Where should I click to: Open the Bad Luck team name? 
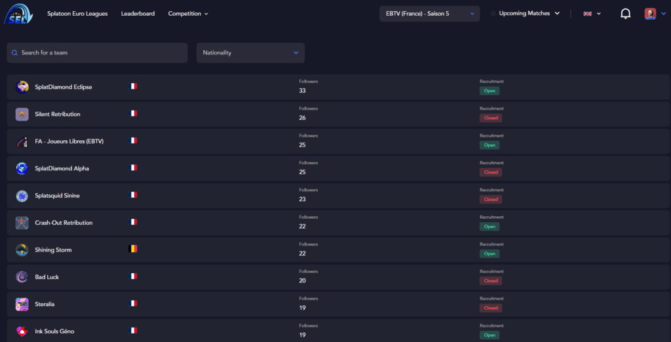(47, 277)
